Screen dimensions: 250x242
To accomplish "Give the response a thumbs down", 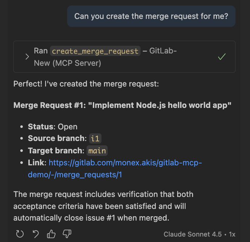I will click(x=67, y=234).
